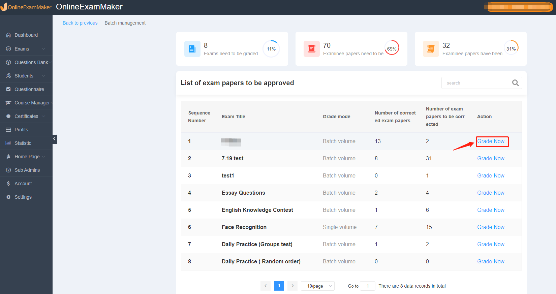Expand the Certificates submenu chevron
The width and height of the screenshot is (556, 294).
(x=43, y=116)
